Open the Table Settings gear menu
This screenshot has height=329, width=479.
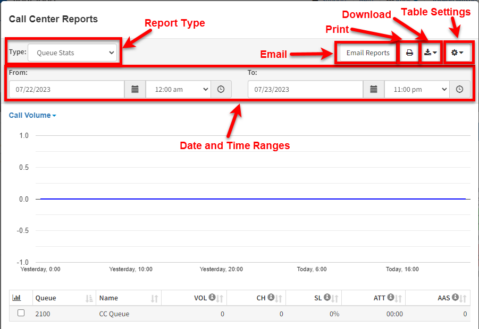click(457, 53)
